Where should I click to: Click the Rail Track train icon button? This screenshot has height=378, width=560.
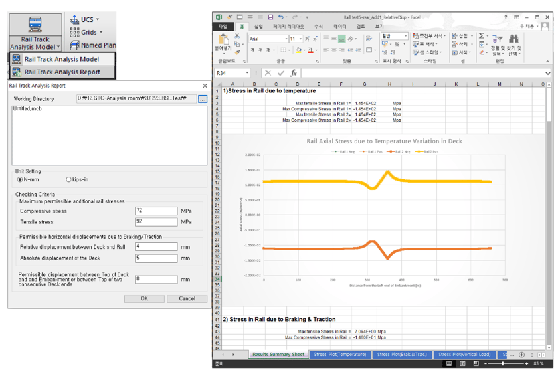point(35,25)
